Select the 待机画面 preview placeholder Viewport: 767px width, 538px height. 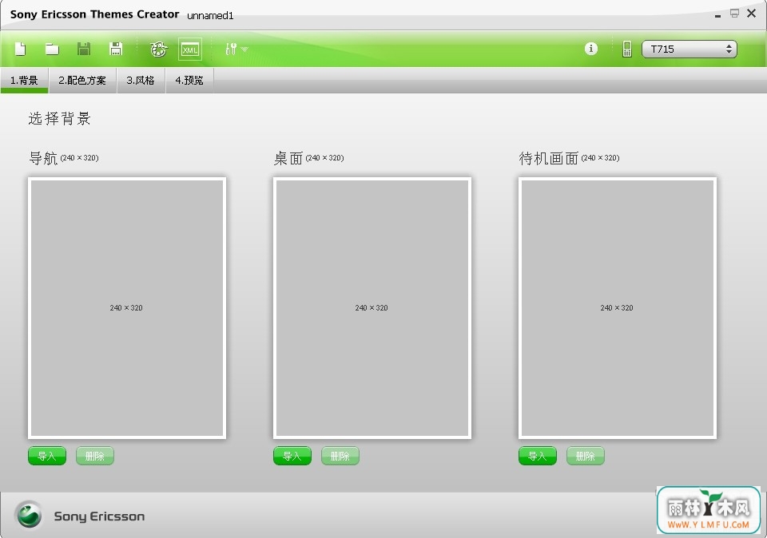pyautogui.click(x=618, y=308)
